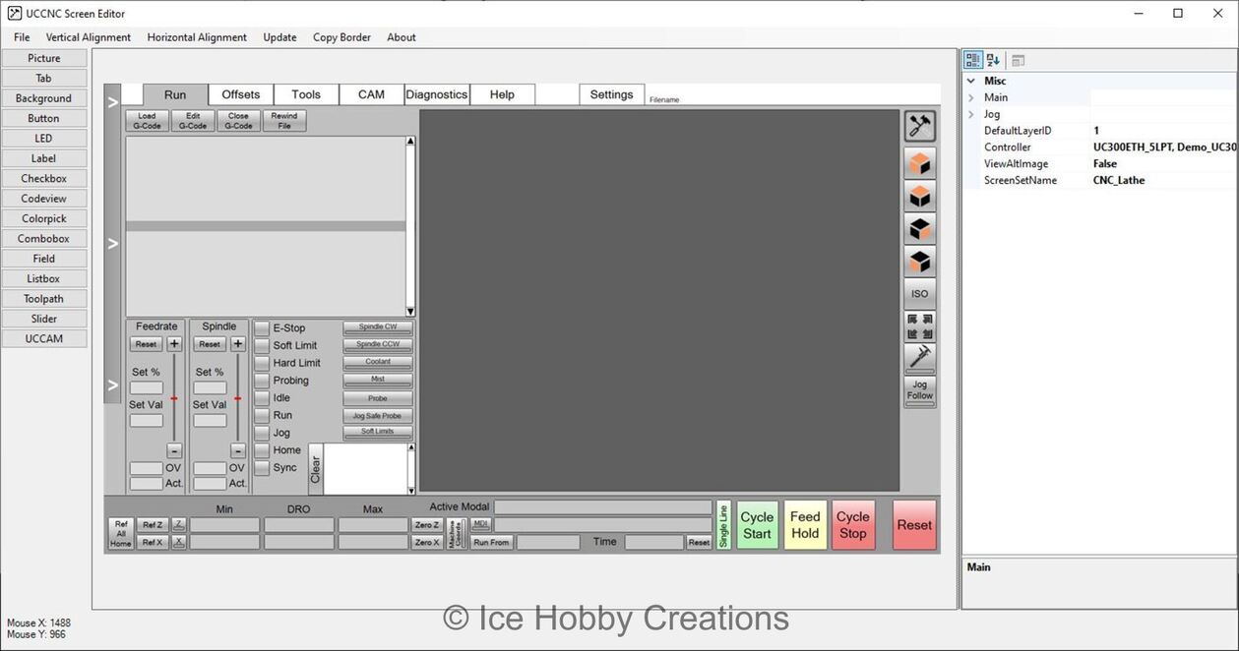Click the Feedrate slider red handle
The height and width of the screenshot is (651, 1239).
pyautogui.click(x=174, y=398)
